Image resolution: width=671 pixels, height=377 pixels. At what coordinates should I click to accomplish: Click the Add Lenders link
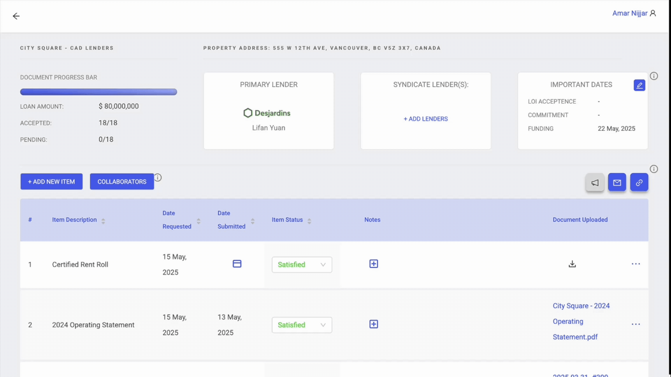pyautogui.click(x=425, y=119)
